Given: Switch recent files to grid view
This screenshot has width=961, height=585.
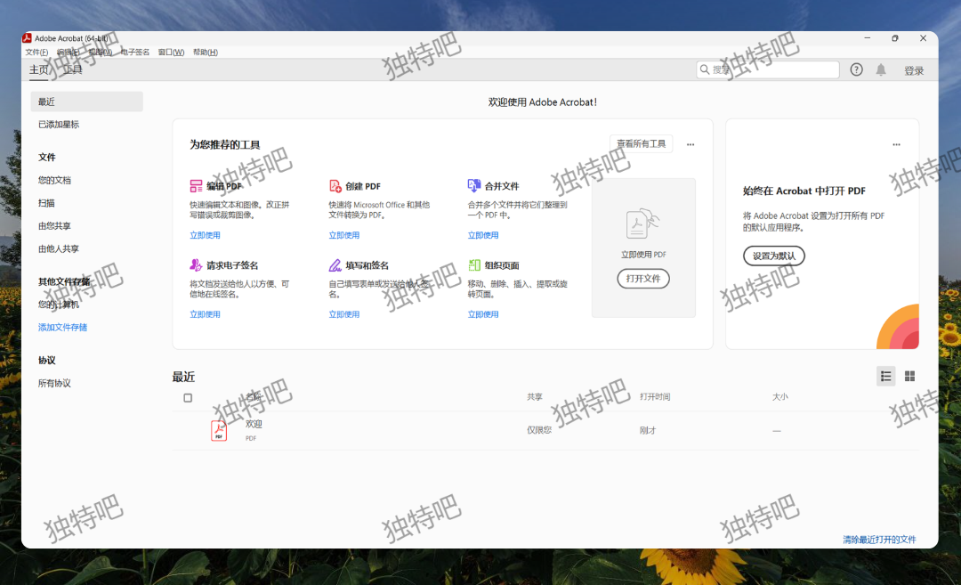Looking at the screenshot, I should 909,376.
